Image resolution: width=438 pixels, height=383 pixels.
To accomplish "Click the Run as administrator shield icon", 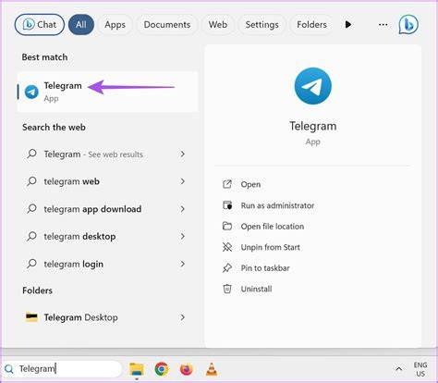I will tap(227, 205).
